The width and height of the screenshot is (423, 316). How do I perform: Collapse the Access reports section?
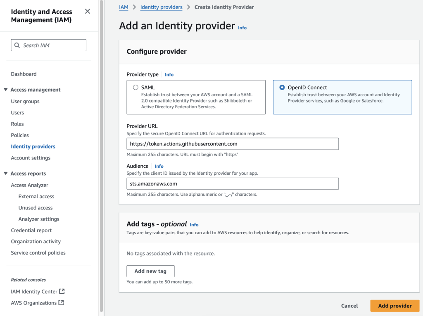(x=6, y=173)
